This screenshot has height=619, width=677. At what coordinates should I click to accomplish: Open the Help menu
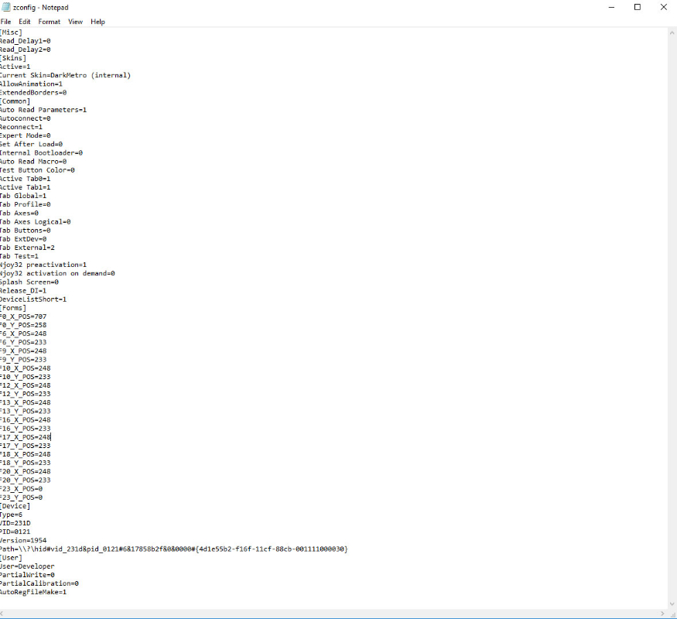tap(97, 22)
